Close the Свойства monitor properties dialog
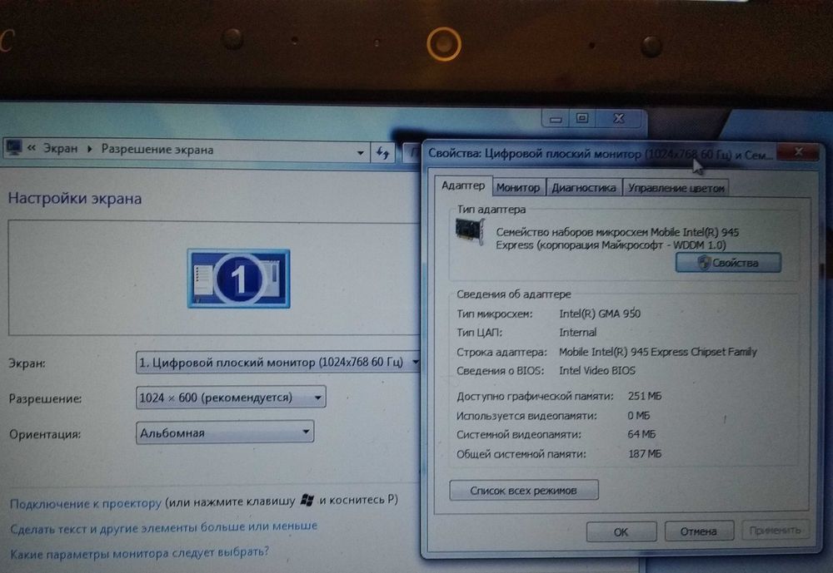Viewport: 833px width, 573px height. 798,152
